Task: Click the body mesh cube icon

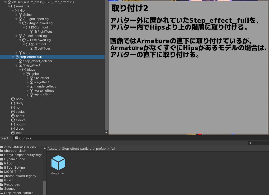Action: coord(13,99)
